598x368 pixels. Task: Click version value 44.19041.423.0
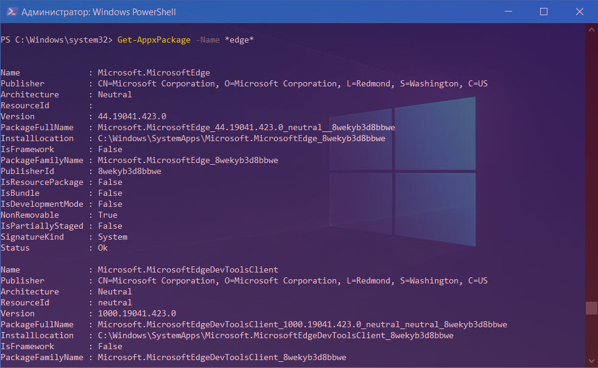point(132,117)
